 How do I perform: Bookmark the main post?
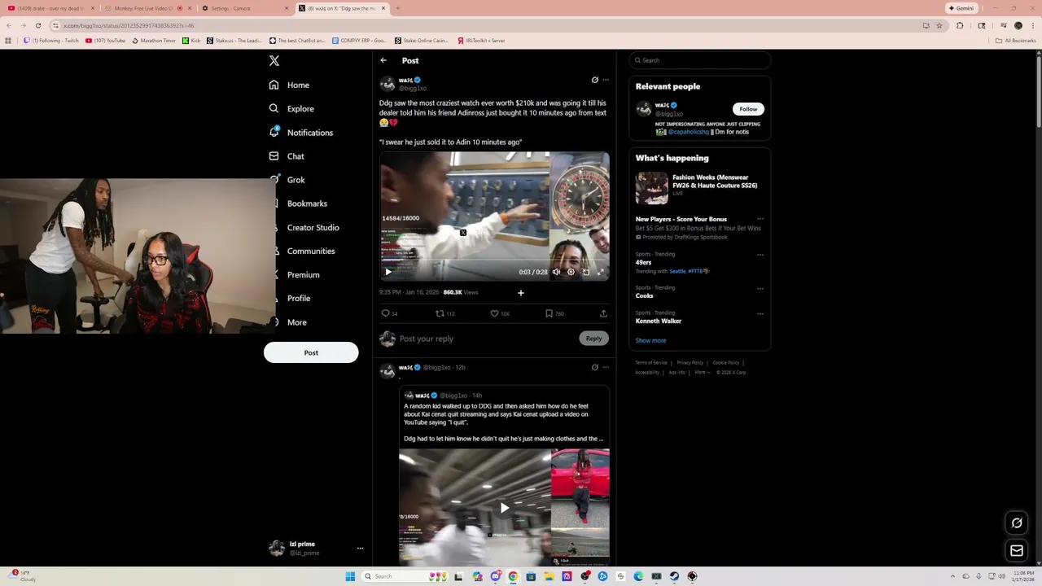(549, 313)
